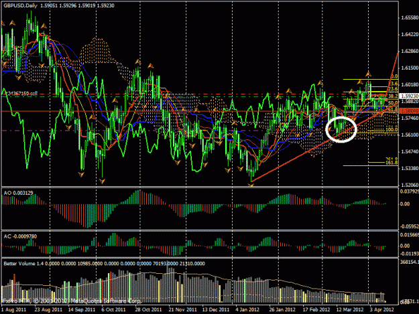Screen dimensions: 419x314
Task: Click the 1.52060 price axis label
Action: [x=410, y=185]
